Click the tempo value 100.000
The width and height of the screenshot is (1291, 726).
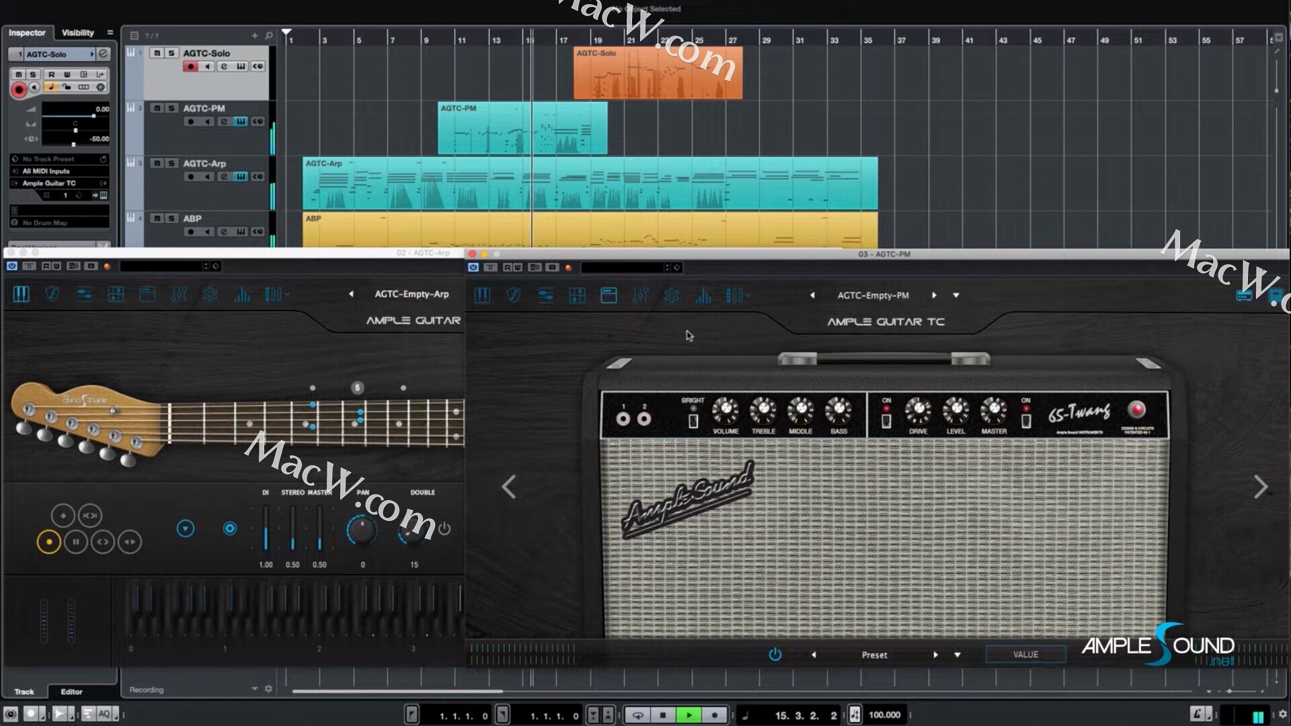pyautogui.click(x=885, y=715)
